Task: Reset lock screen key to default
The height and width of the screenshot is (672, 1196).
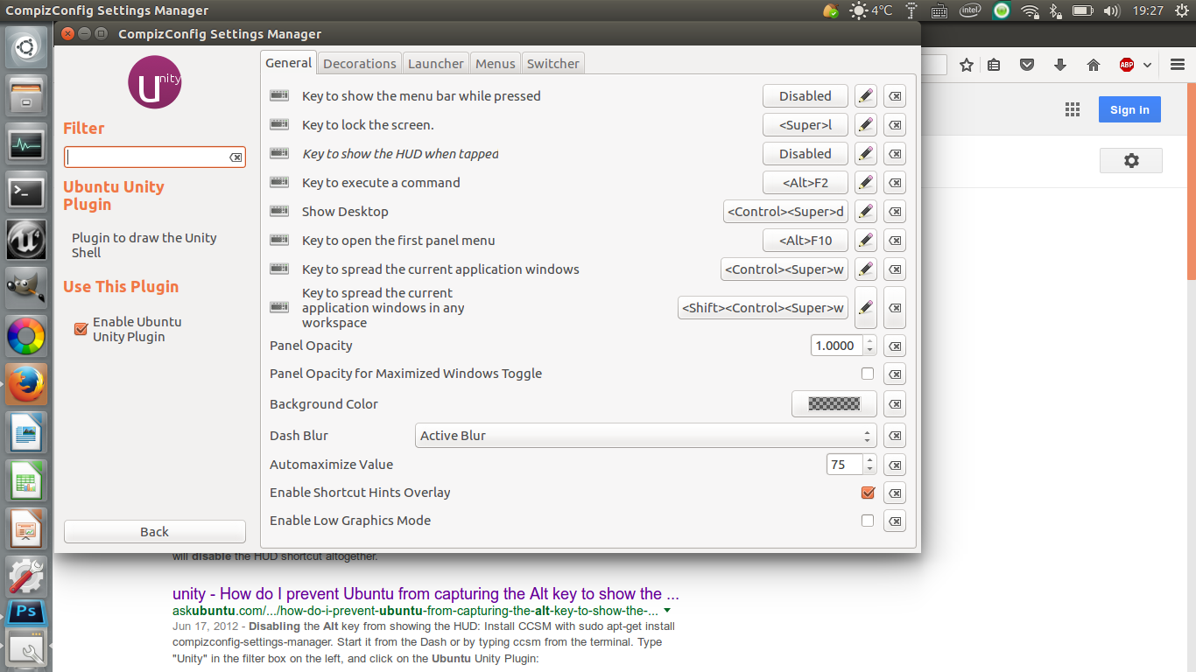Action: pyautogui.click(x=894, y=125)
